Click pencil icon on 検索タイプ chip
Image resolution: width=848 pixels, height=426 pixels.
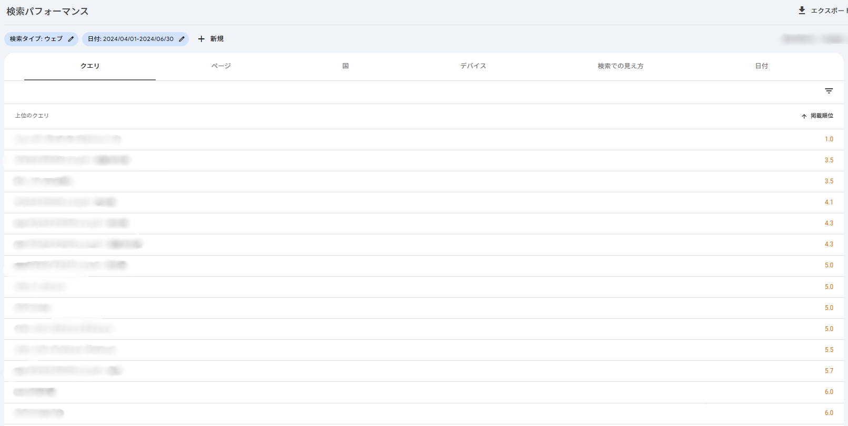click(x=71, y=39)
